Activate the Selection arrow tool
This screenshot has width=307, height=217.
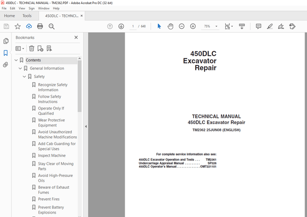[159, 26]
